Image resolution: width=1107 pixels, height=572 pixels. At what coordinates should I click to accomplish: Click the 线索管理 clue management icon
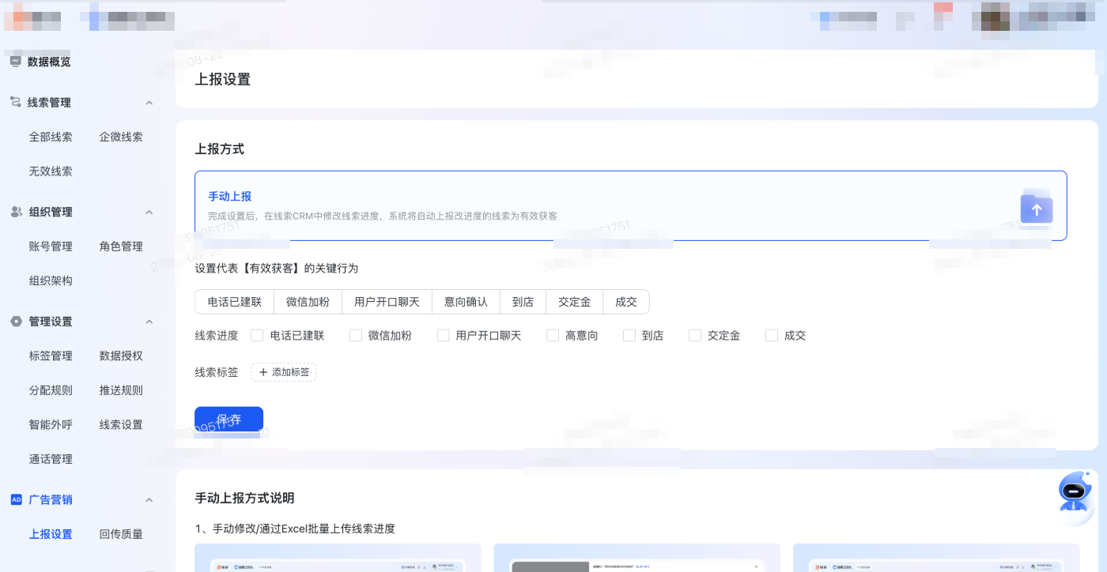coord(17,102)
